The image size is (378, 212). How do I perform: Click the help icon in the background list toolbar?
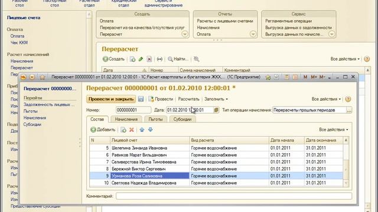(367, 59)
